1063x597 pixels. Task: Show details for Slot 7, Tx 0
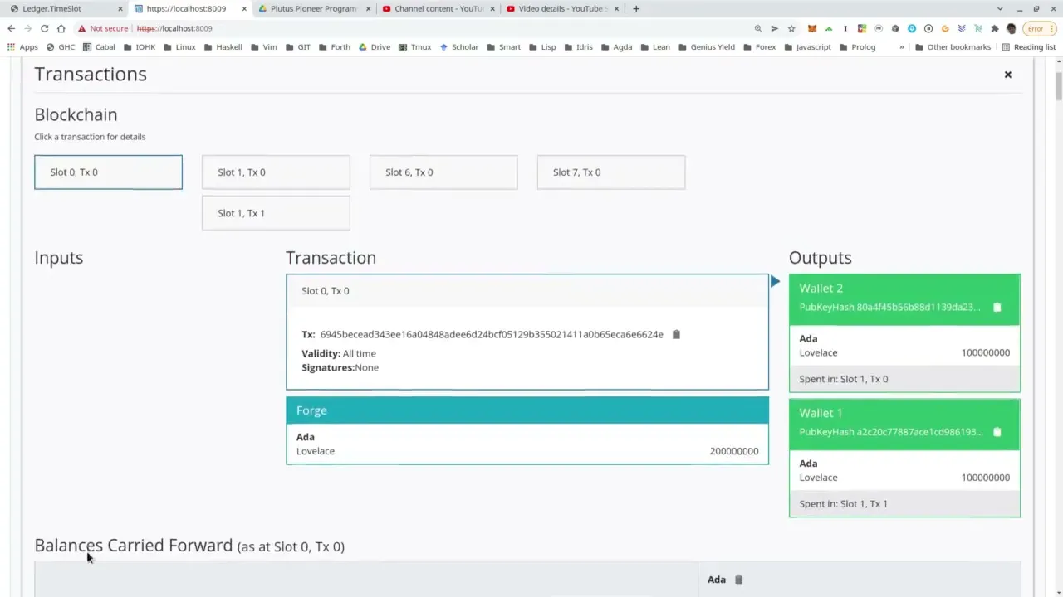coord(611,172)
